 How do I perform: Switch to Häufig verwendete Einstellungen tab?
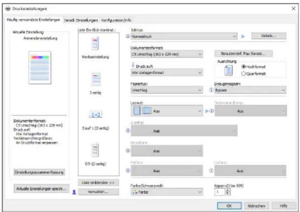click(33, 20)
